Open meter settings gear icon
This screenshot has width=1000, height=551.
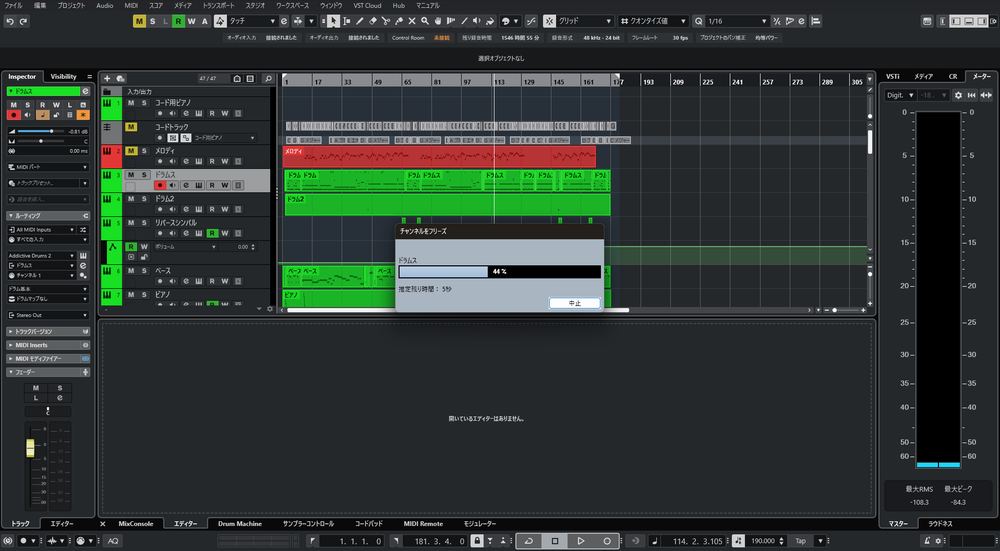coord(958,95)
